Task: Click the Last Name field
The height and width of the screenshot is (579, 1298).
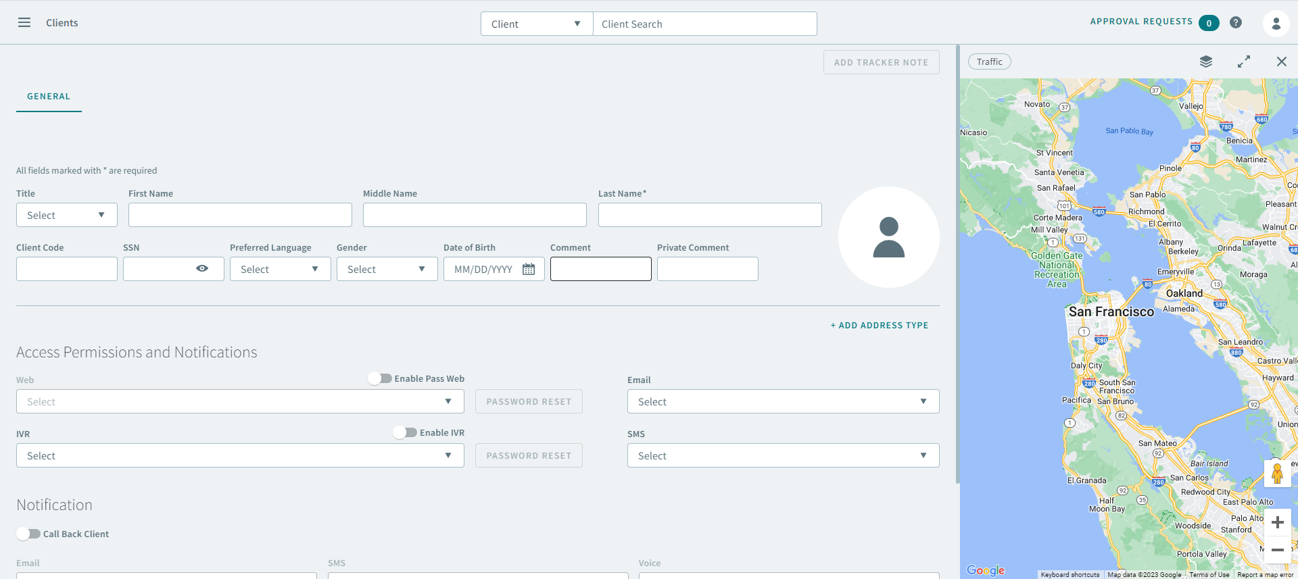Action: 710,215
